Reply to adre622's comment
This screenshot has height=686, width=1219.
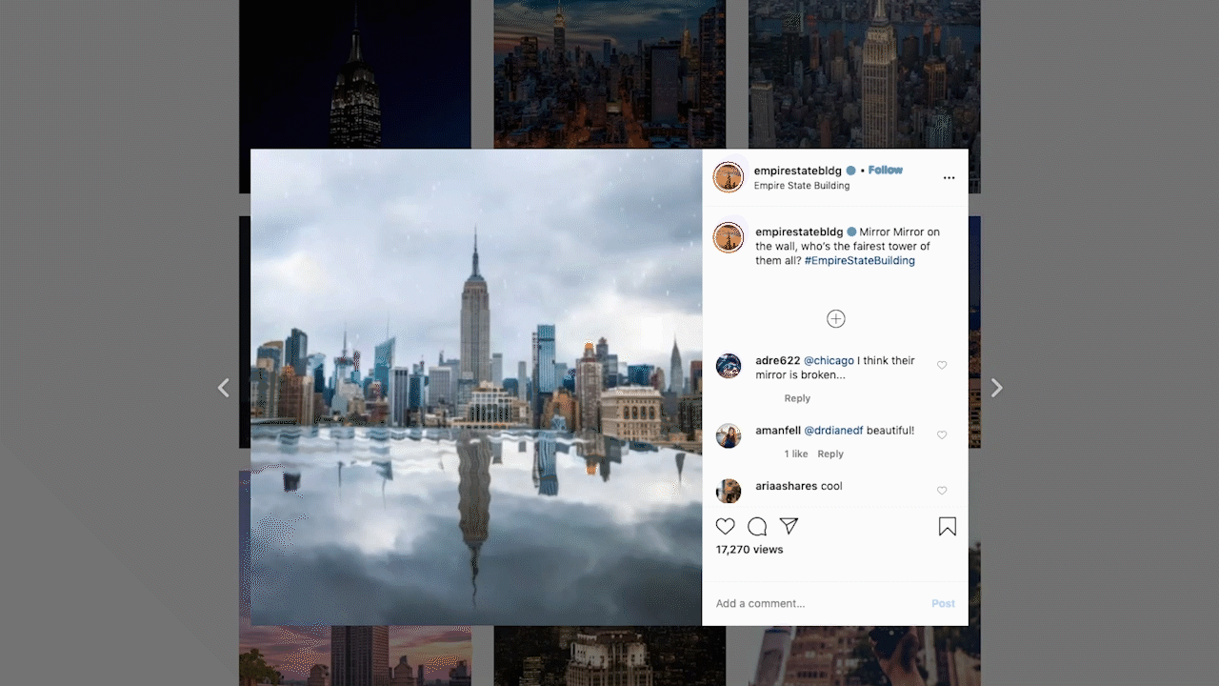pyautogui.click(x=797, y=398)
